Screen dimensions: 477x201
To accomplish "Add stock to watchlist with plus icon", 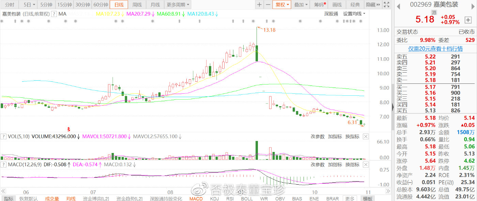I will pyautogui.click(x=468, y=20).
